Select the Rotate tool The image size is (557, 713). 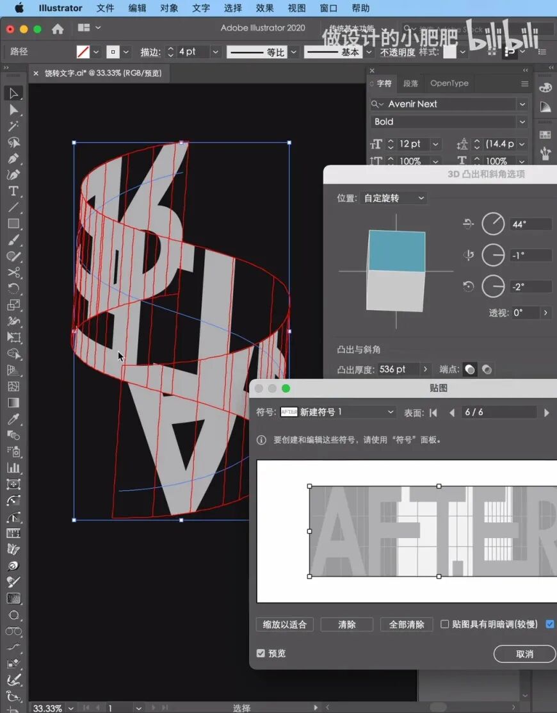point(13,289)
